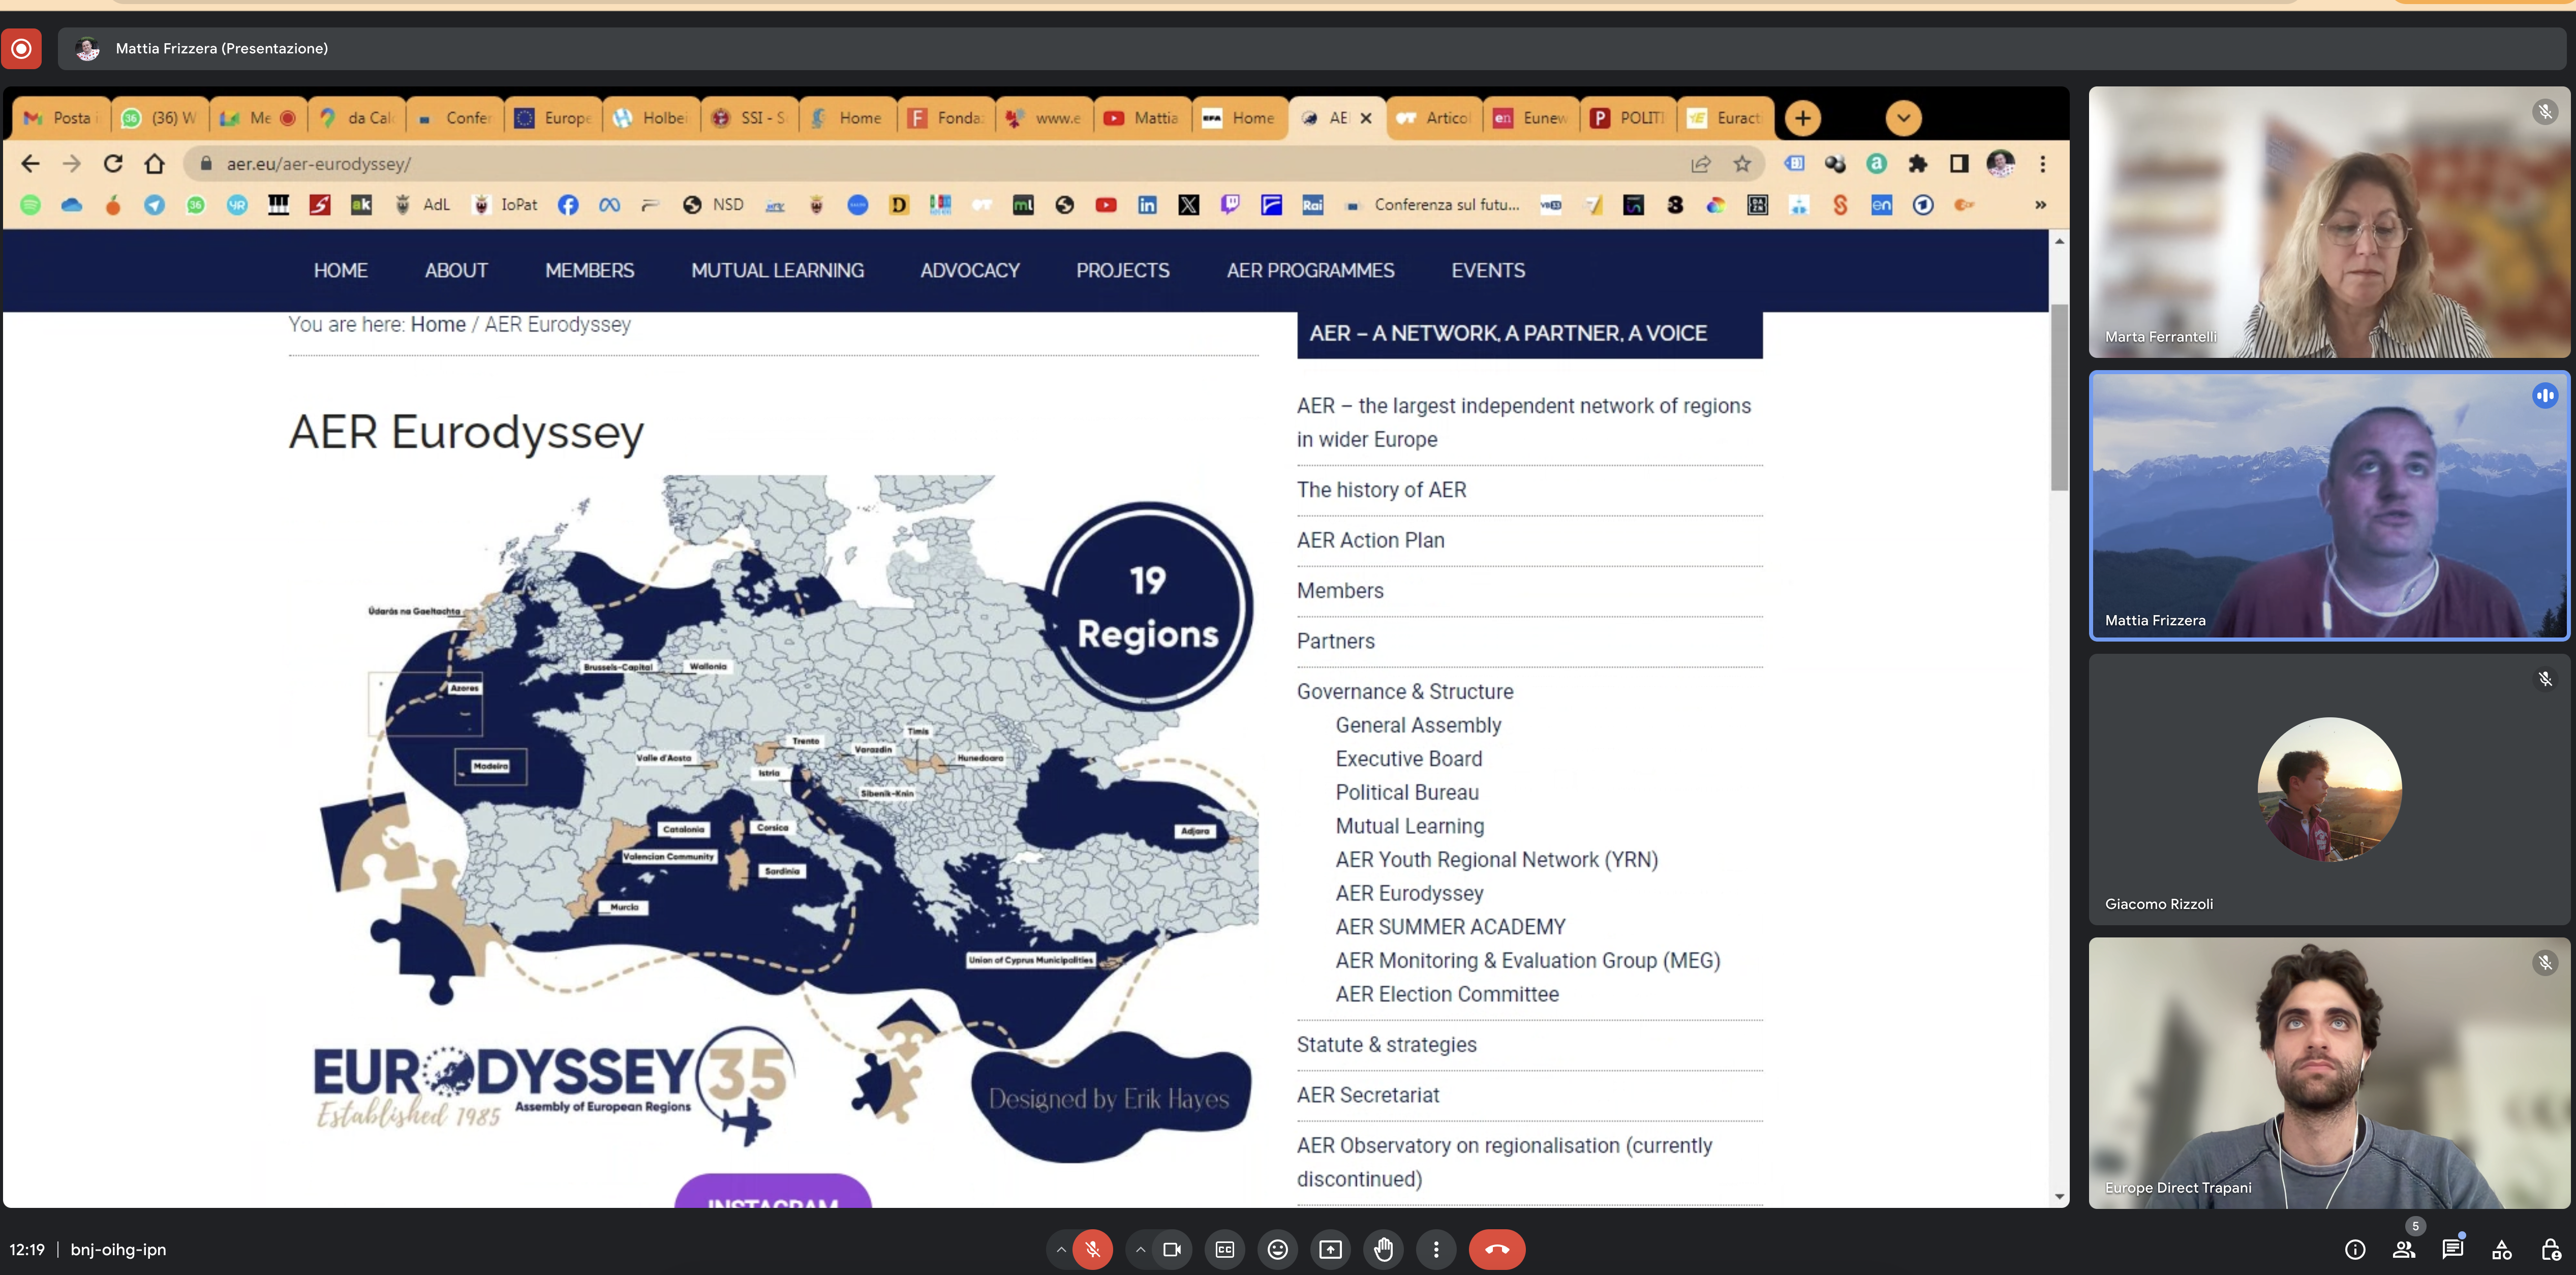Open the Conferenza sul futu... bookmark
This screenshot has width=2576, height=1275.
pyautogui.click(x=1432, y=205)
